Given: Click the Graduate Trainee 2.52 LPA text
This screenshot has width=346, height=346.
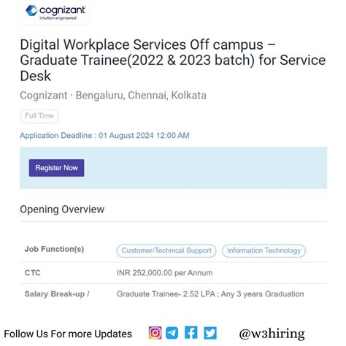Looking at the screenshot, I should point(166,294).
